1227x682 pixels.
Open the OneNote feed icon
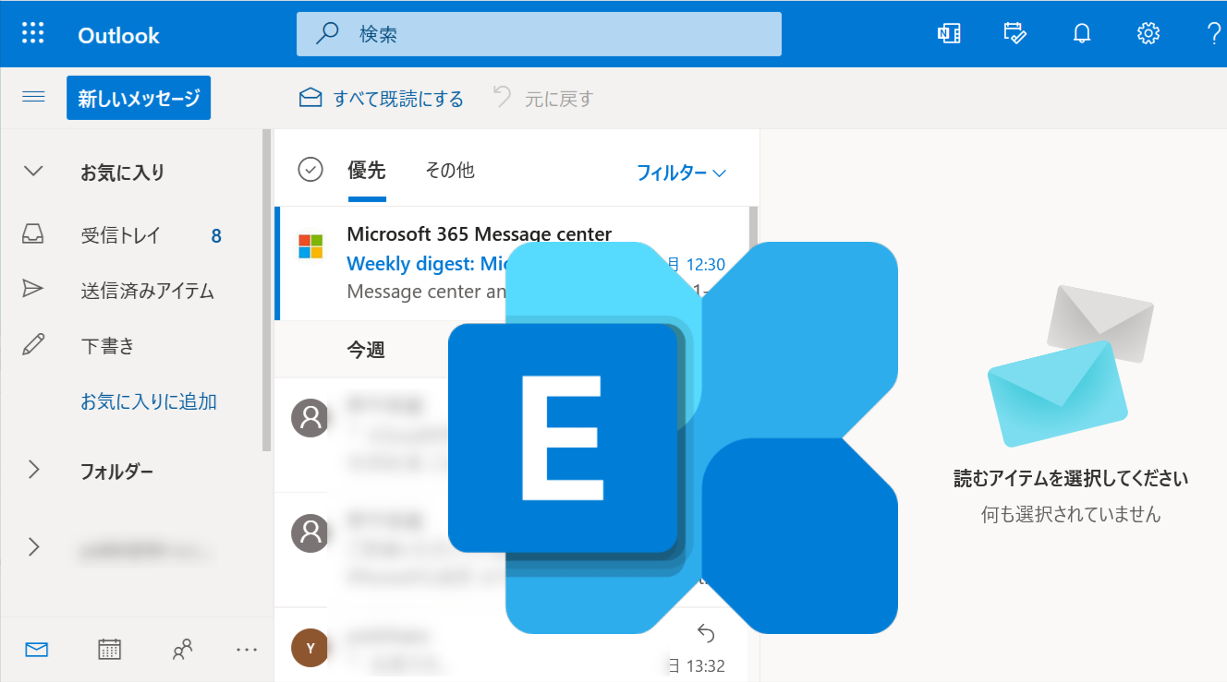(948, 34)
